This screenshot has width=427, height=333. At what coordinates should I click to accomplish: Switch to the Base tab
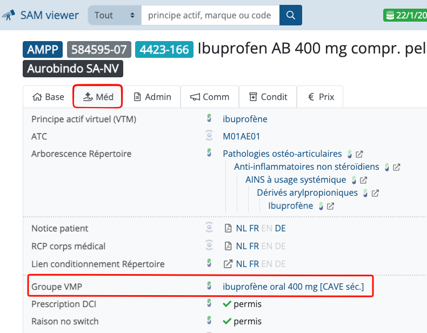[48, 97]
